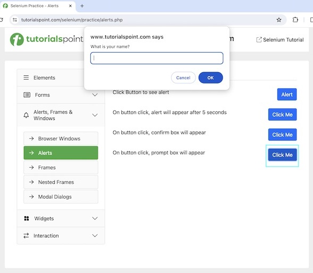The width and height of the screenshot is (313, 273).
Task: Click the external link icon by Selenium Tutorial
Action: tap(259, 40)
